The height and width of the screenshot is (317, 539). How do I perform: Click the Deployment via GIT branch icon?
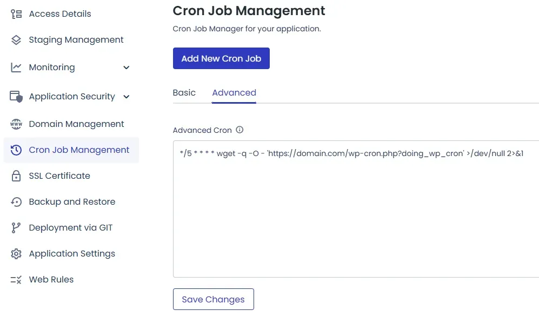pos(16,228)
